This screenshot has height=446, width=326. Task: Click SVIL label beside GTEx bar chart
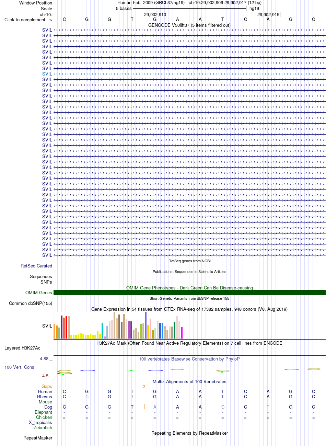[47, 326]
